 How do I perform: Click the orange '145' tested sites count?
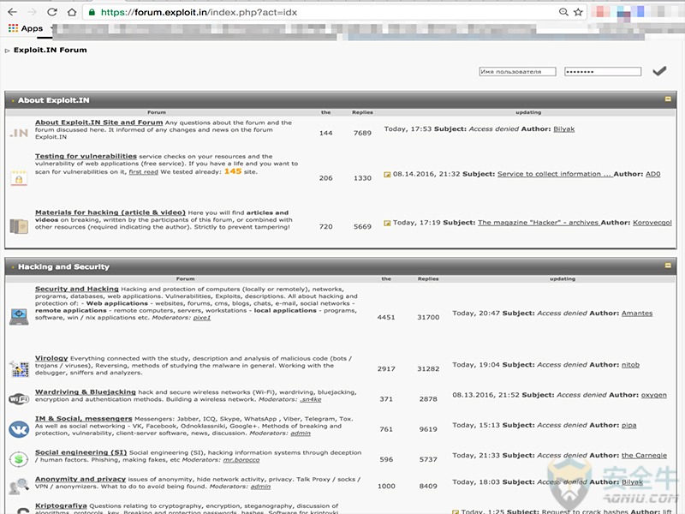tap(233, 171)
